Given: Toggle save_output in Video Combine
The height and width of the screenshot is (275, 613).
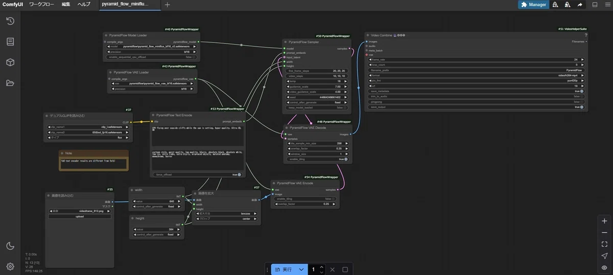Looking at the screenshot, I should coord(476,107).
